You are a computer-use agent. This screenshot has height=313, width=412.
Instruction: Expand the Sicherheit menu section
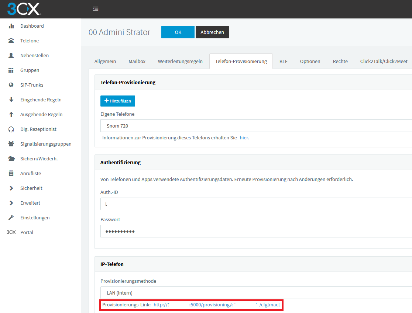coord(31,188)
